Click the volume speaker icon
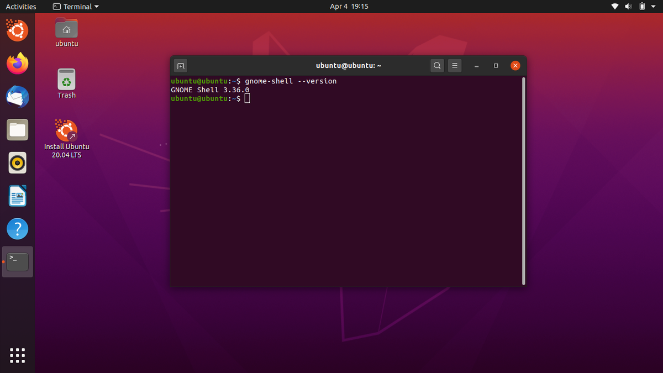This screenshot has height=373, width=663. (x=628, y=7)
